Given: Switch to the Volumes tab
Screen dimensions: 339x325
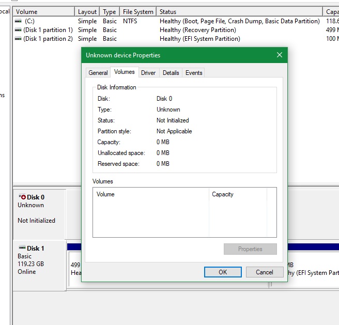Looking at the screenshot, I should click(125, 72).
